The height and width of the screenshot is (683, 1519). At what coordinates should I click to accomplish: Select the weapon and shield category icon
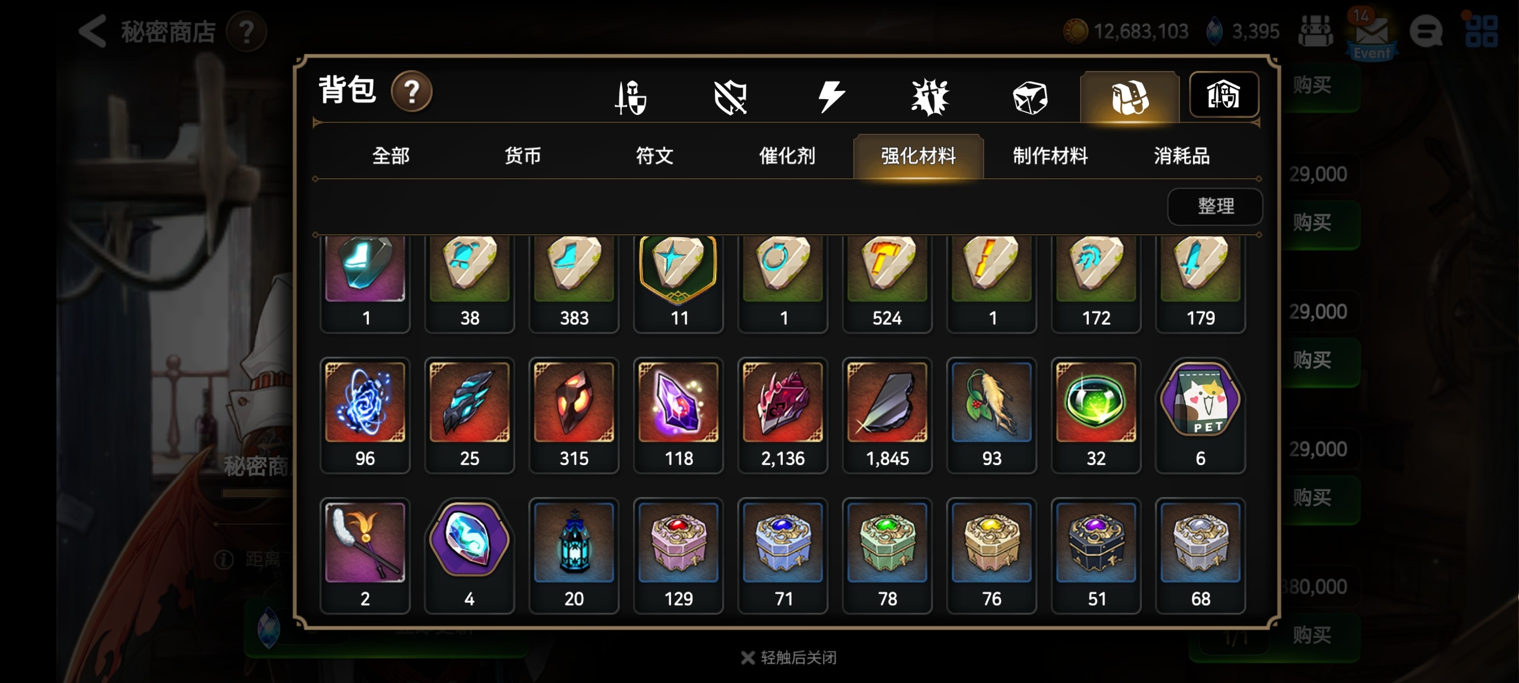click(630, 97)
